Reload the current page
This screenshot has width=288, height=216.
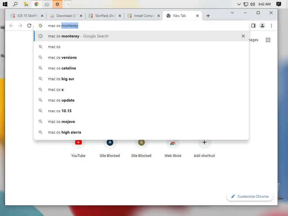pos(29,26)
